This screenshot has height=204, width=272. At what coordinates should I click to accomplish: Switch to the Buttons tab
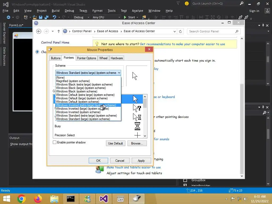pyautogui.click(x=56, y=58)
